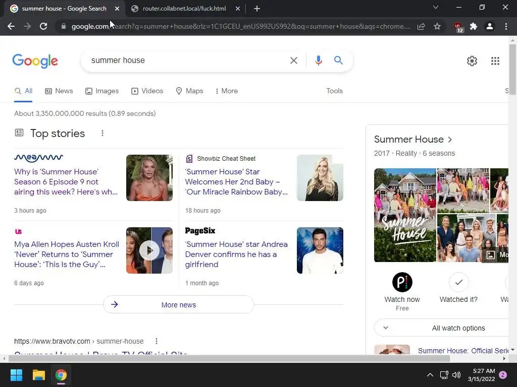Open the Summer House knowledge panel title

(x=409, y=140)
